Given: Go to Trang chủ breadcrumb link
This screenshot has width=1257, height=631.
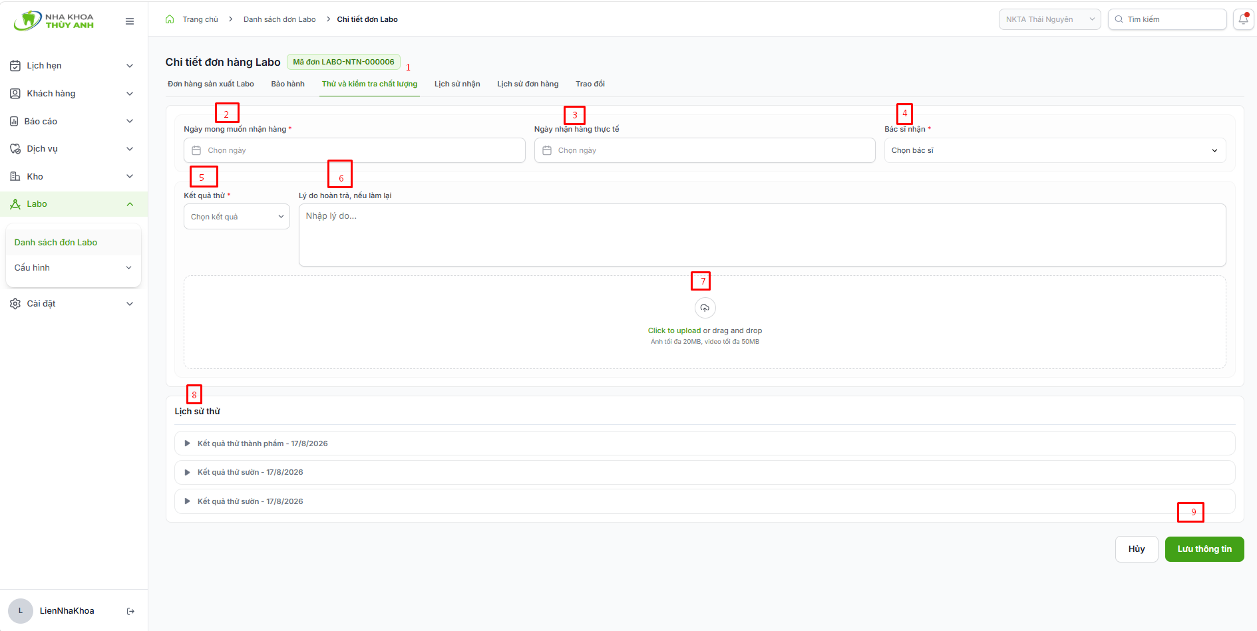Looking at the screenshot, I should (x=200, y=19).
